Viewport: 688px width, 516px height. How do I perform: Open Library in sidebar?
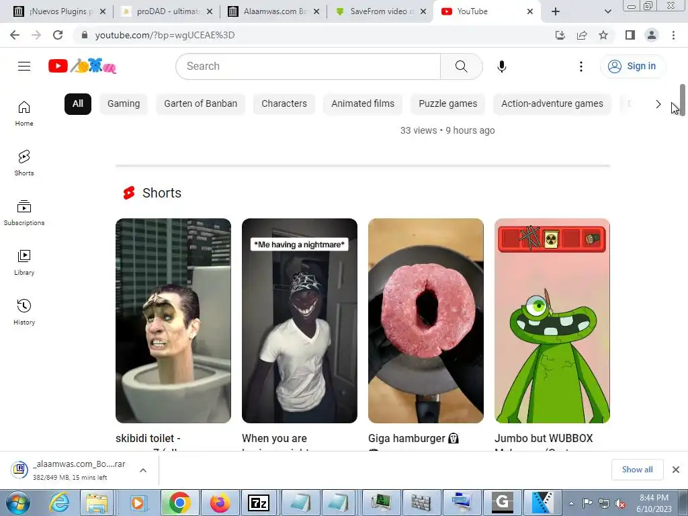click(24, 263)
